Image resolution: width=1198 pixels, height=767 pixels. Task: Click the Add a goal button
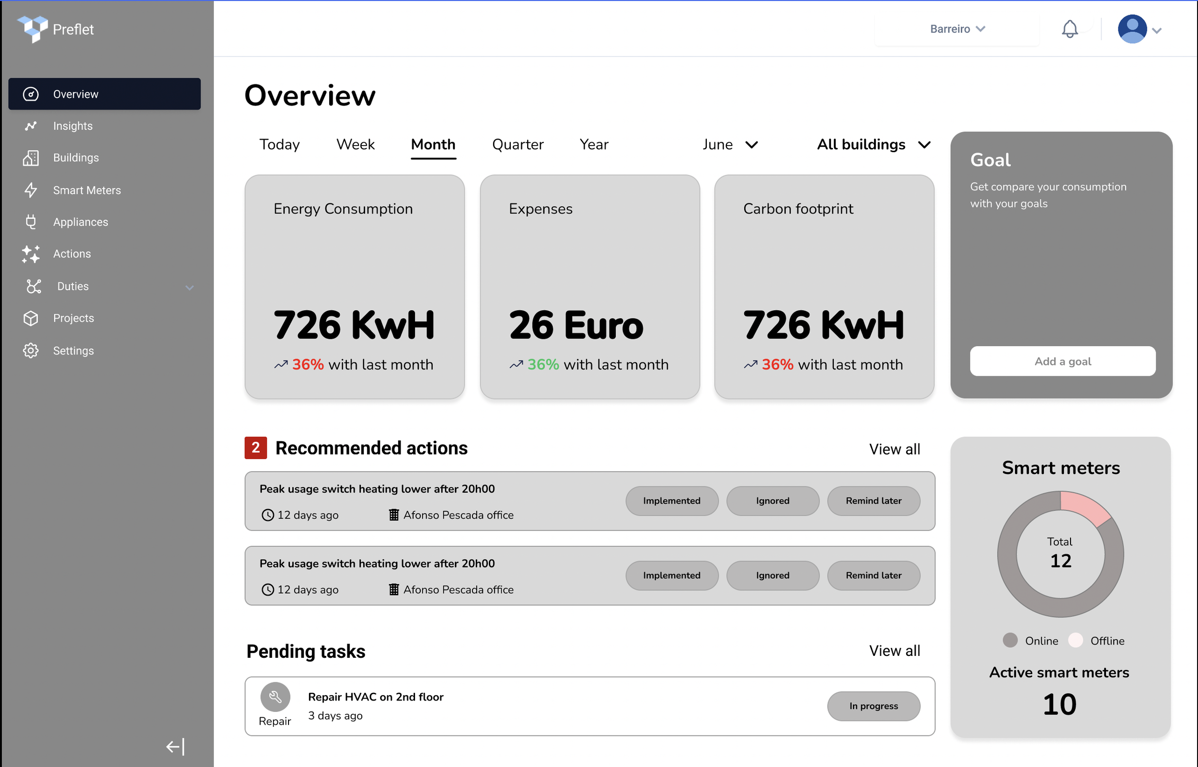tap(1062, 361)
